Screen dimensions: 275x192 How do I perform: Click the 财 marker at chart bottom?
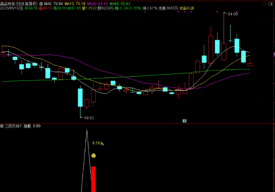184,121
